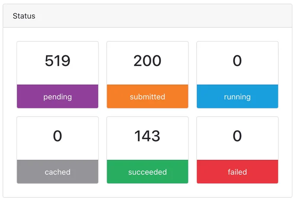Select the 0 running count
294x203 pixels.
pos(237,60)
